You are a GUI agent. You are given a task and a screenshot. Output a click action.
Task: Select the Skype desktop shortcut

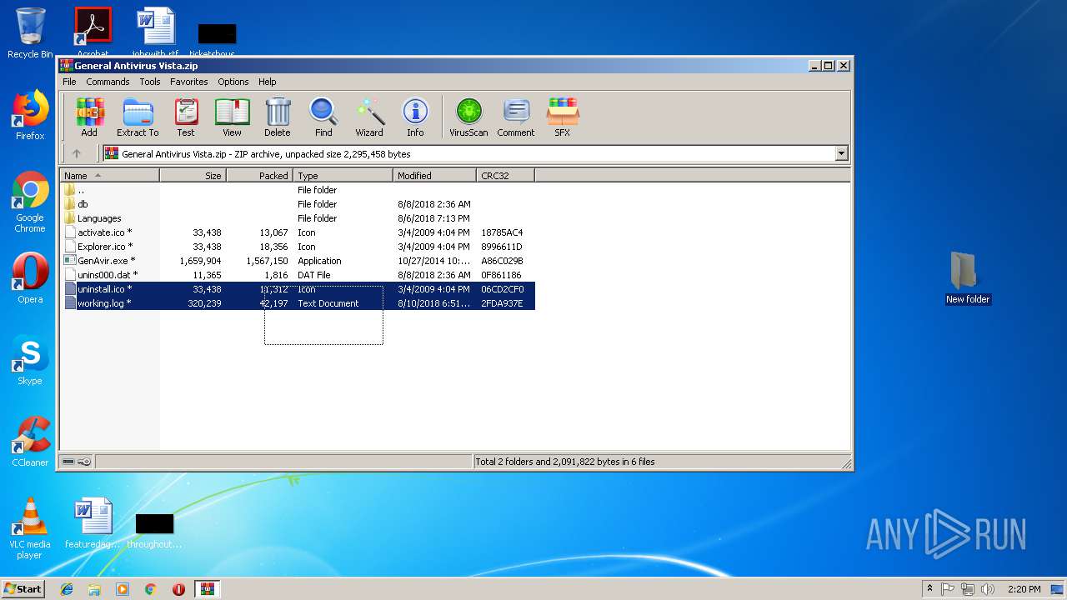pyautogui.click(x=30, y=360)
